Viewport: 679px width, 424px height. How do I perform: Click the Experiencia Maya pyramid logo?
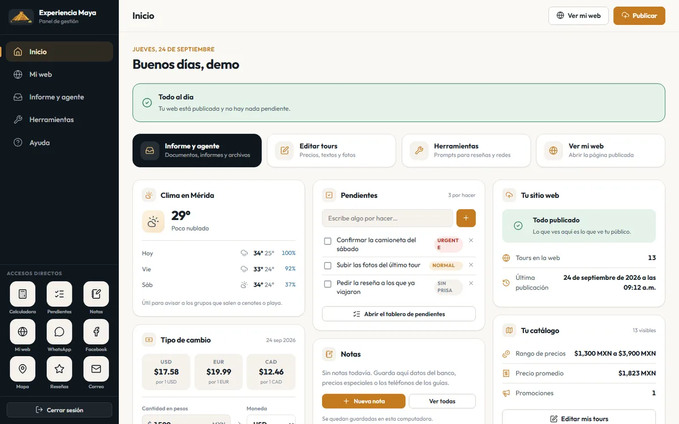(21, 17)
